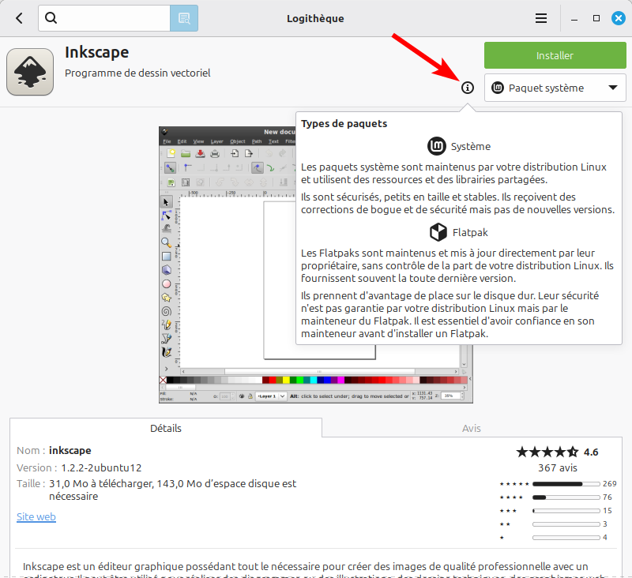The height and width of the screenshot is (578, 632).
Task: Click the description starting 'Inkscape est un éditeur graphique'
Action: coord(314,570)
